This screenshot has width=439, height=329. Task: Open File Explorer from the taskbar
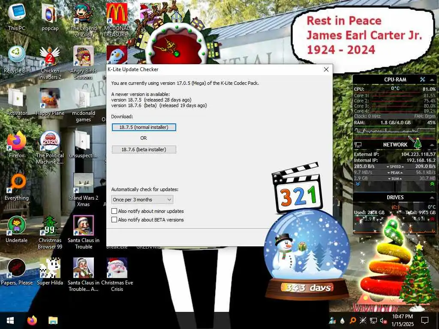53,320
